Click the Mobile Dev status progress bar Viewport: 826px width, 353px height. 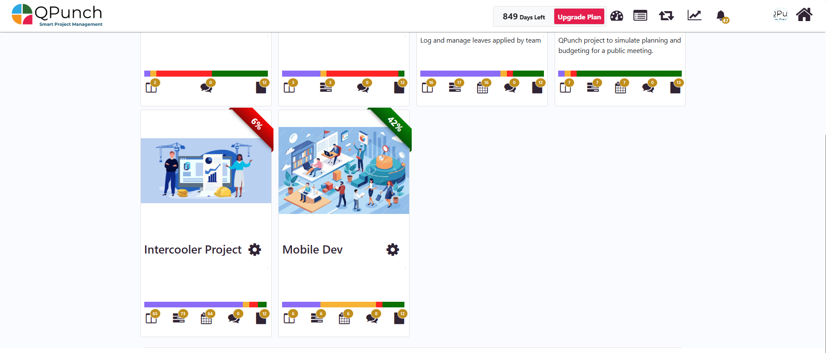pos(343,304)
